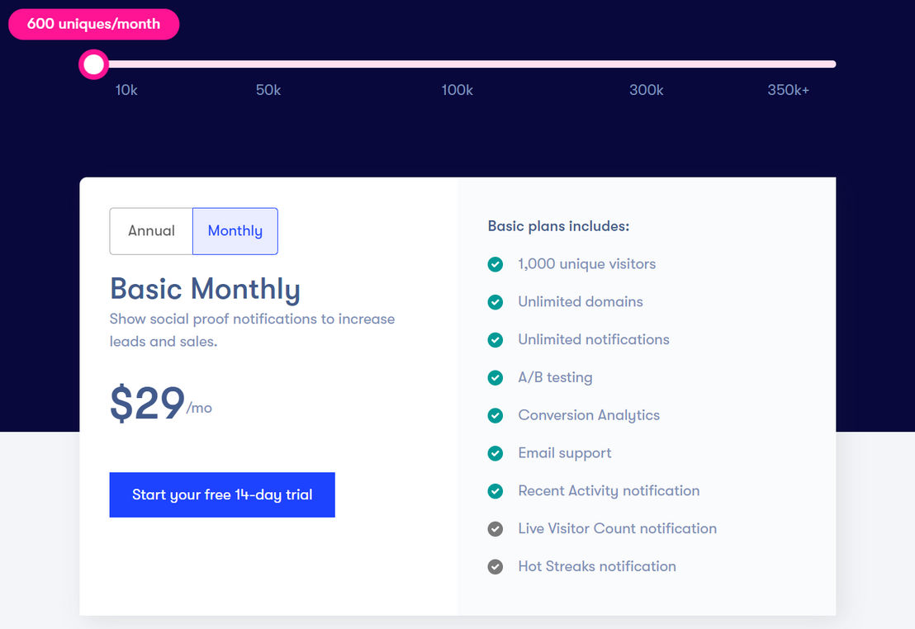Start your free 14-day trial
This screenshot has height=629, width=915.
[222, 494]
